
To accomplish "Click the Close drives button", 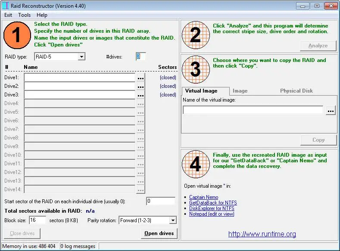I will click(22, 233).
